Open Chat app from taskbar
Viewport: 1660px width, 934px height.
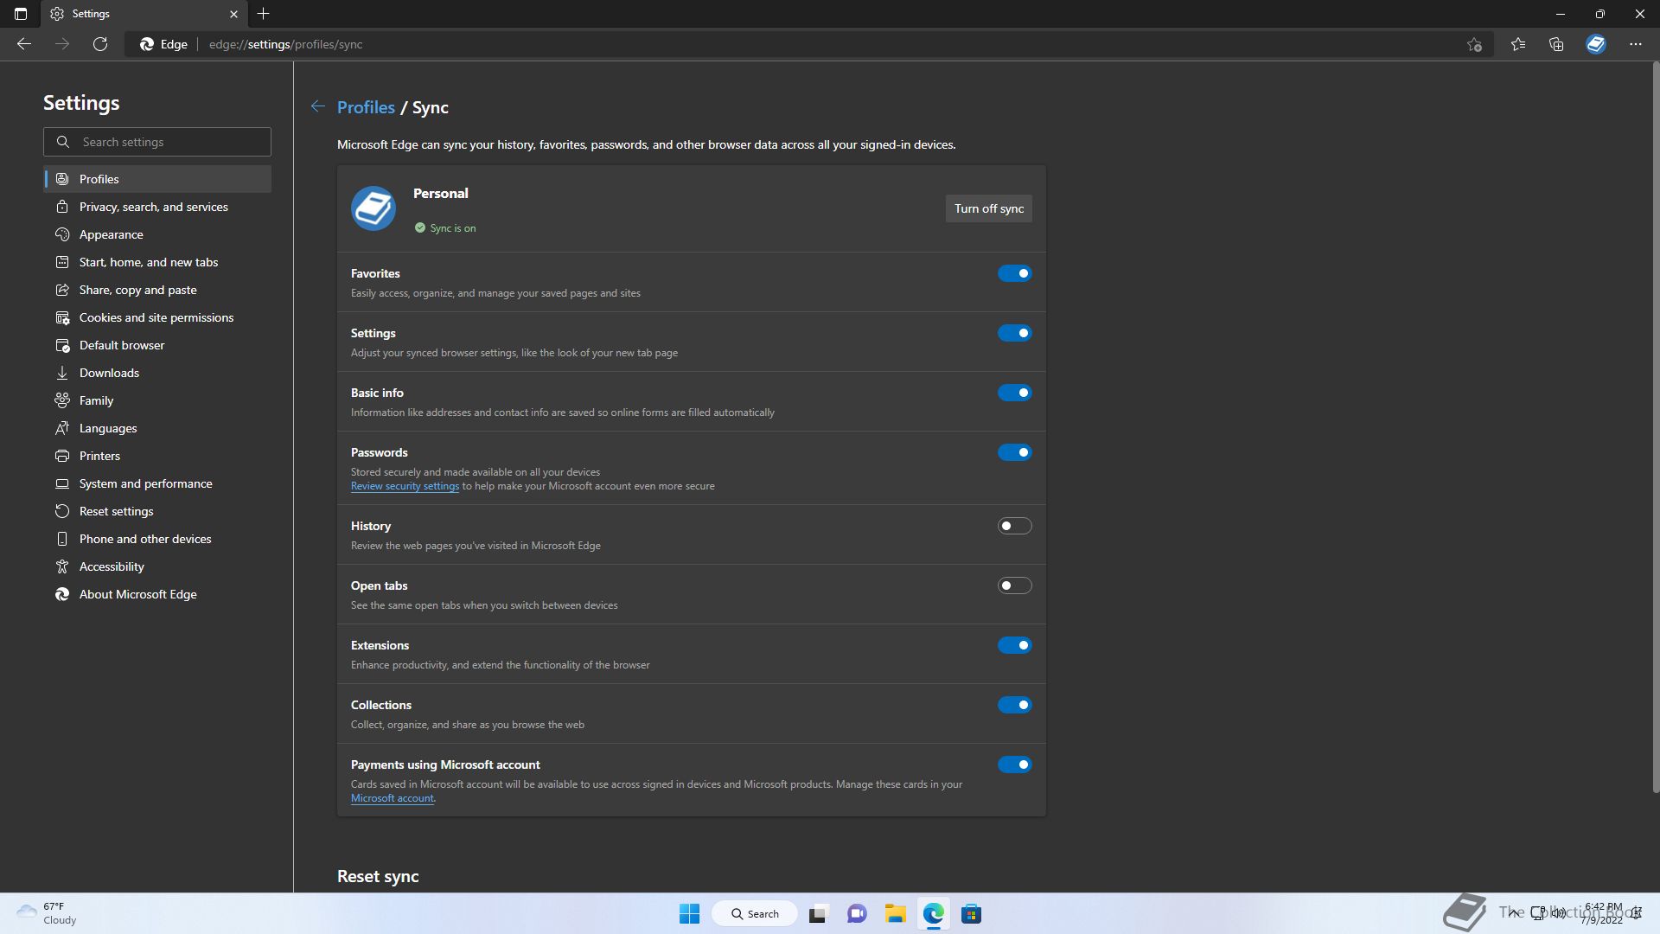pos(857,914)
